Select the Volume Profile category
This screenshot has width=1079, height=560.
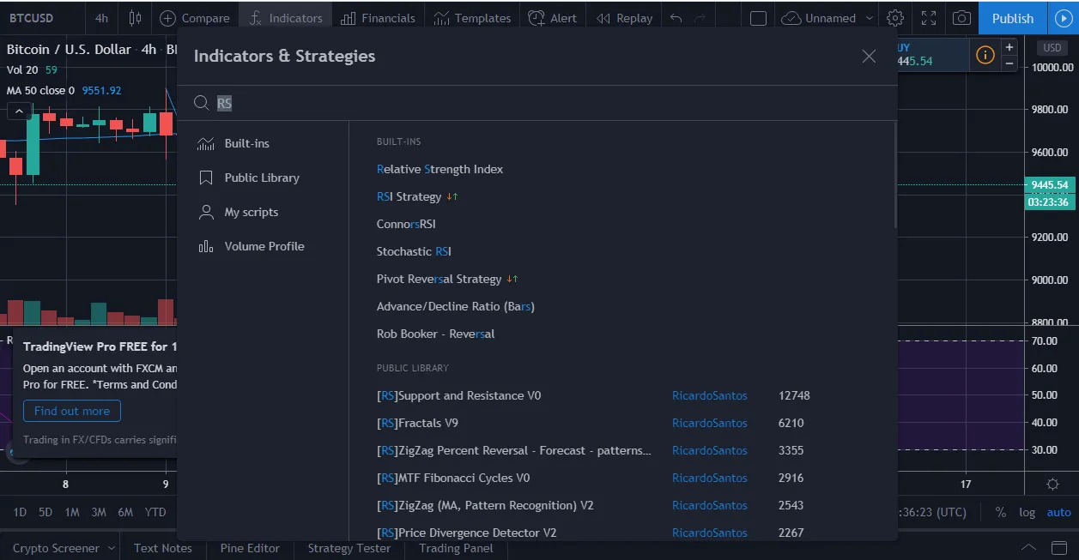click(x=263, y=246)
